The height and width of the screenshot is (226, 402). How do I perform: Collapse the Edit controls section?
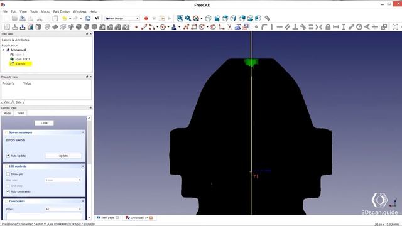point(83,166)
